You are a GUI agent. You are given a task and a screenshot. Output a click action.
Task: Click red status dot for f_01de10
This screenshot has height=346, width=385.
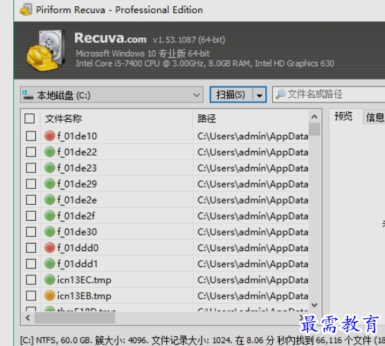[x=50, y=136]
